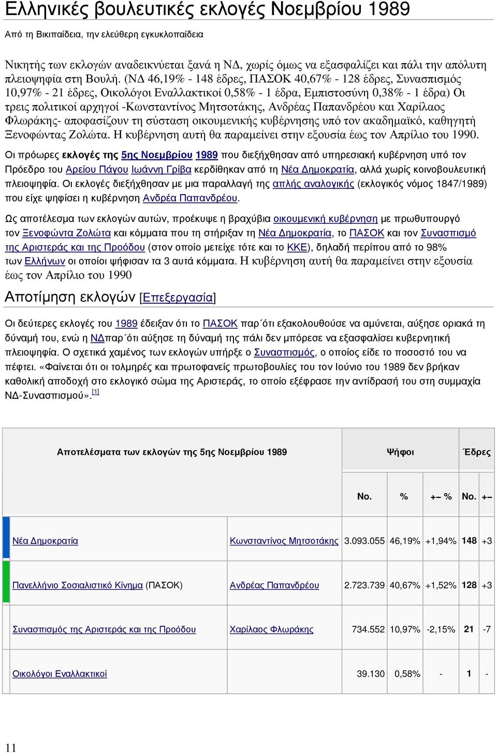Open 'Νέα Δημοκρατία' link in results table

45,541
